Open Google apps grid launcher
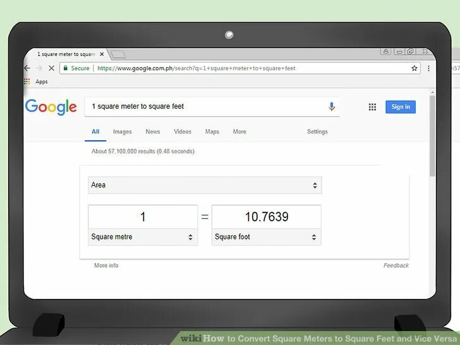This screenshot has height=345, width=460. 372,107
